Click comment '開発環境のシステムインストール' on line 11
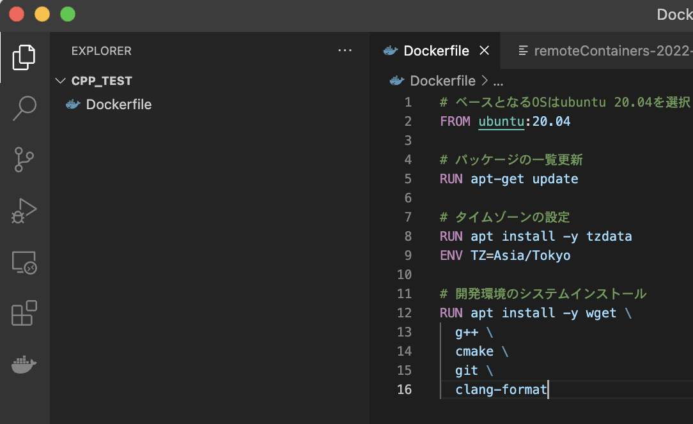 [x=550, y=294]
